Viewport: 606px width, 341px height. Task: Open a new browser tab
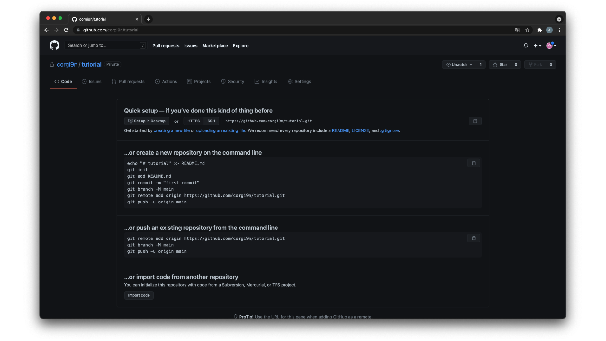149,19
